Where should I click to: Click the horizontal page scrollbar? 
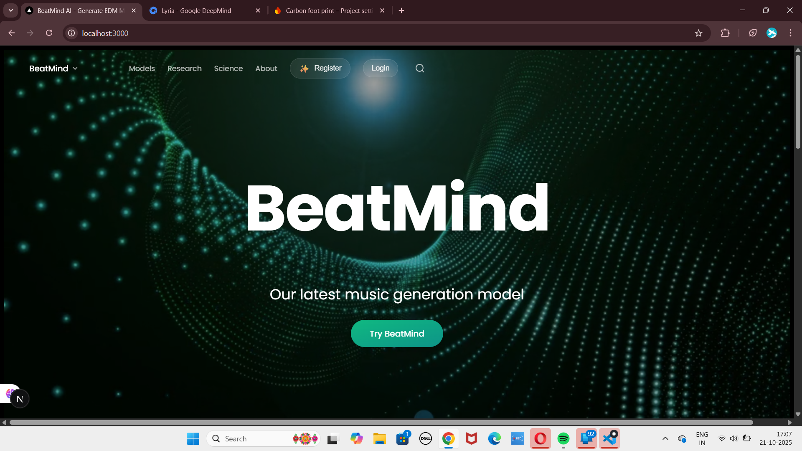(380, 422)
